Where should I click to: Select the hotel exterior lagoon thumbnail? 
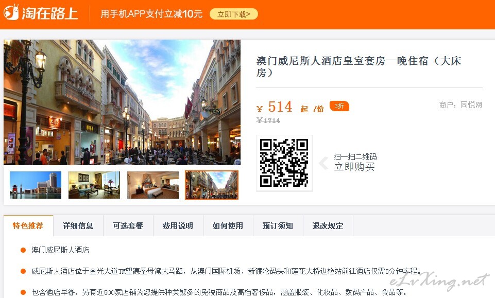coord(36,185)
